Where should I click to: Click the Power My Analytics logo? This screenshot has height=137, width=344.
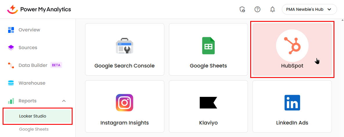click(39, 9)
